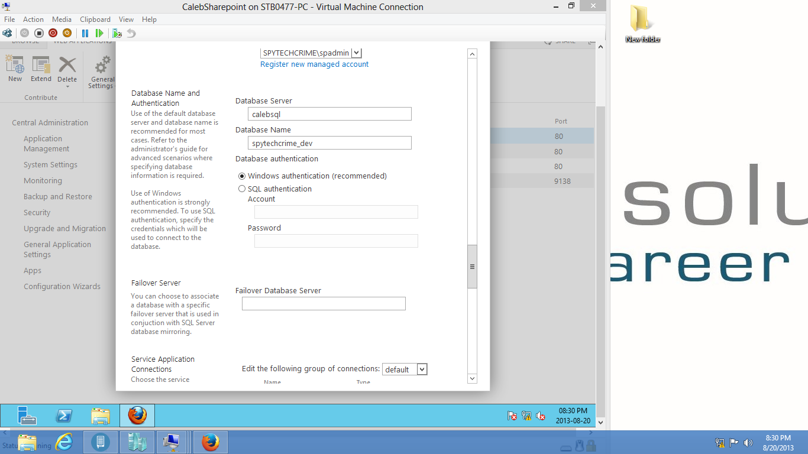Open Internet Explorer on the host taskbar

click(x=64, y=442)
